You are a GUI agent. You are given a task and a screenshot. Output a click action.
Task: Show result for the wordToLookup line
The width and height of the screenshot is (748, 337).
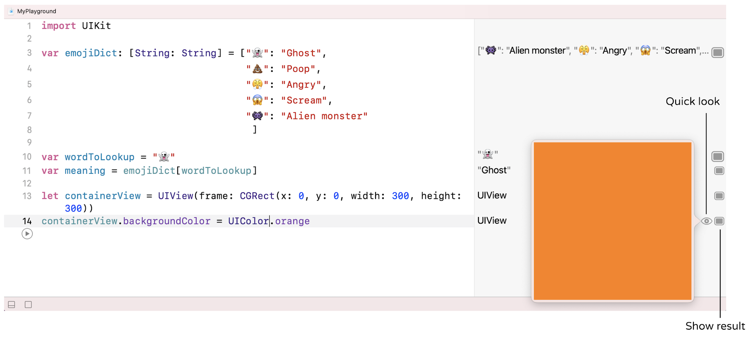pyautogui.click(x=717, y=157)
